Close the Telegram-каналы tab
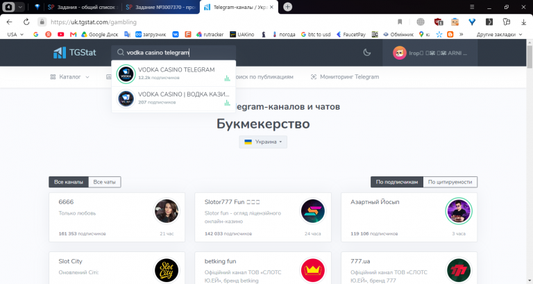The height and width of the screenshot is (284, 533). pyautogui.click(x=271, y=7)
